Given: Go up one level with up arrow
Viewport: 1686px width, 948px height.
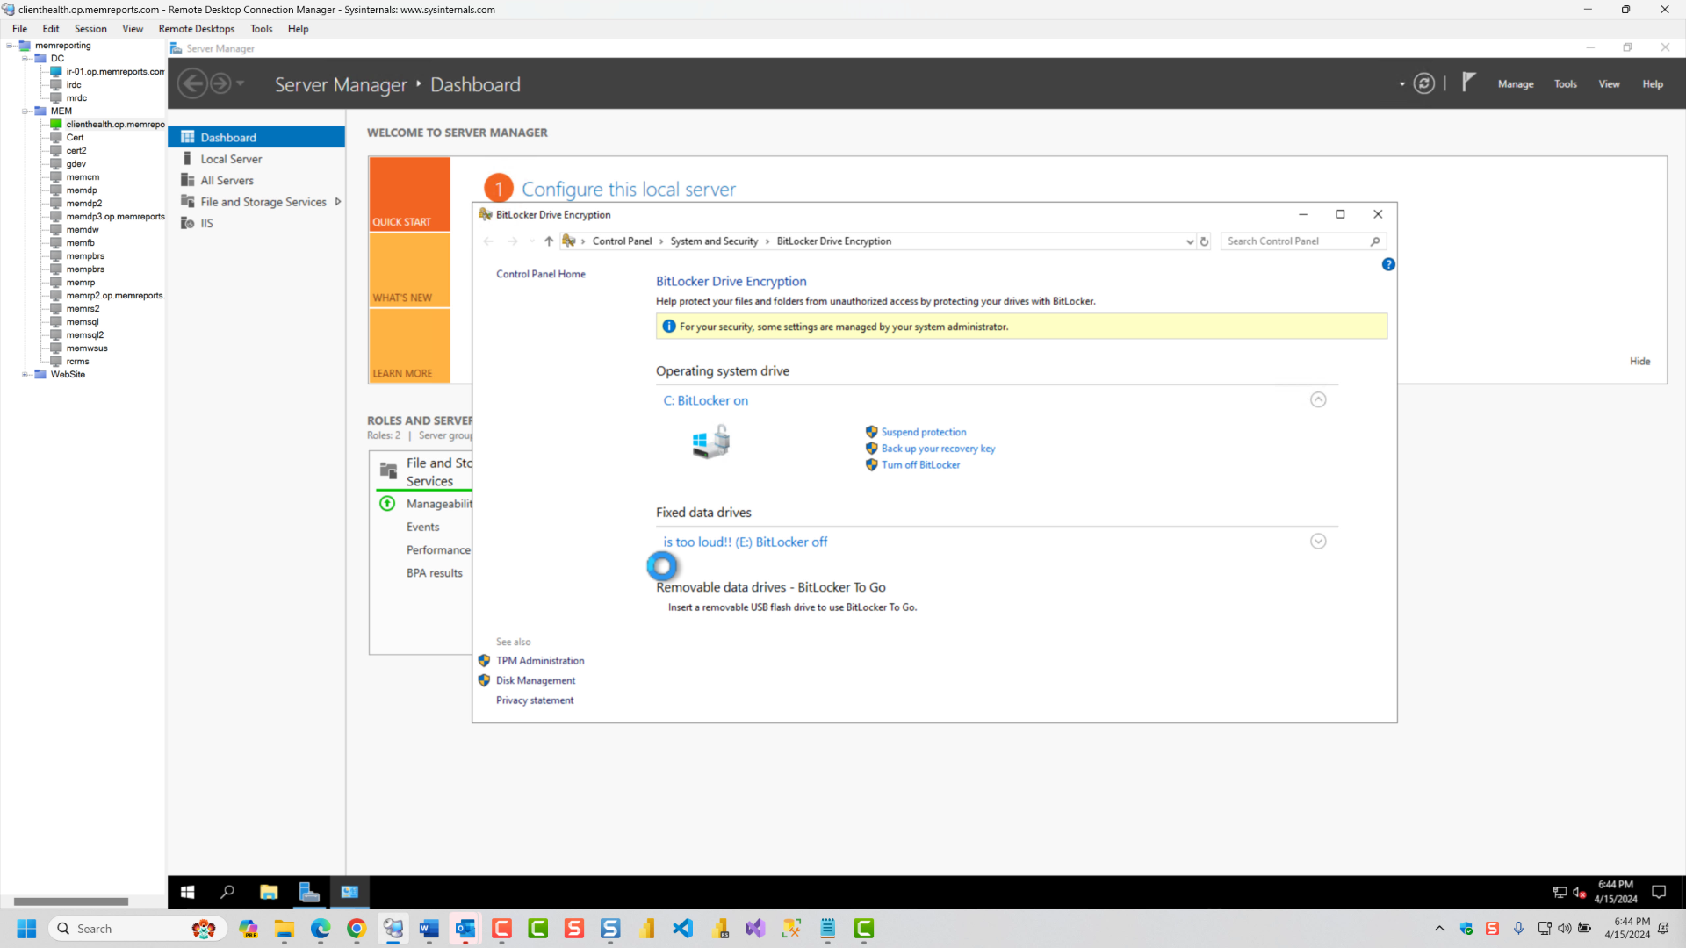Looking at the screenshot, I should point(549,241).
